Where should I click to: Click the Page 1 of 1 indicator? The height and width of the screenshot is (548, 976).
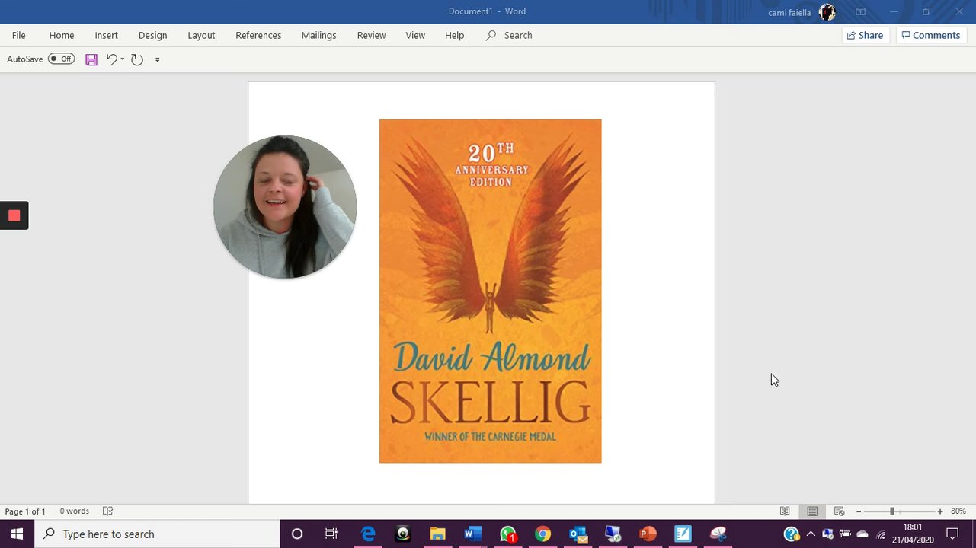point(25,511)
